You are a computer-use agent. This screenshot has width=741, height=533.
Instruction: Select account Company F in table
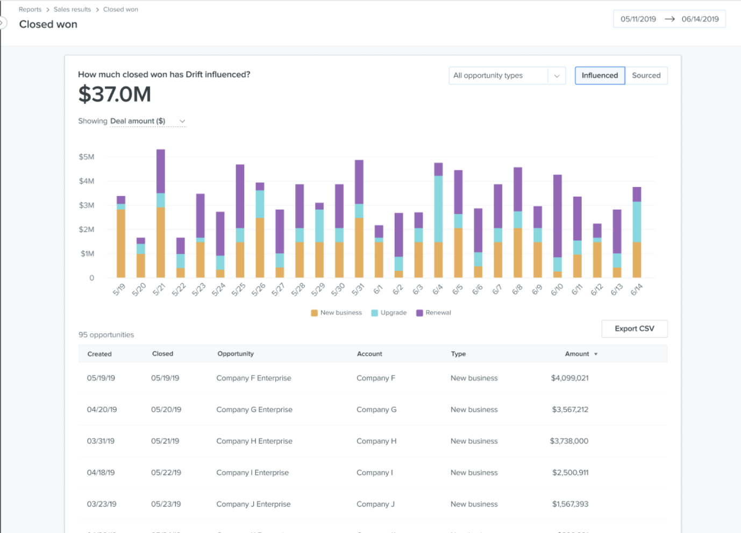tap(376, 378)
